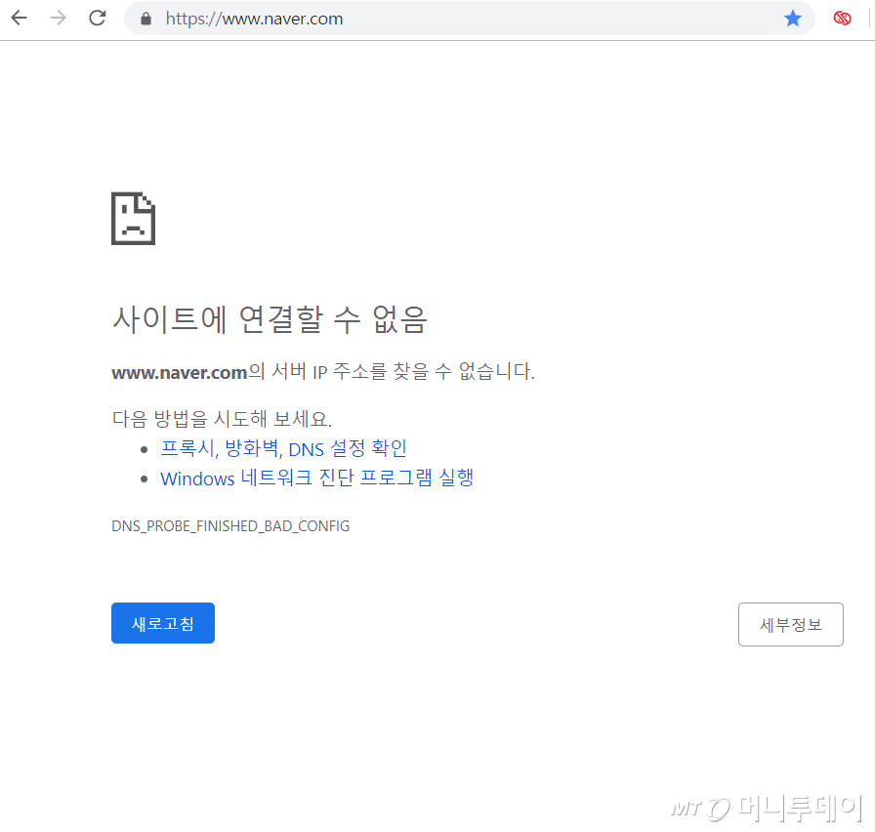Run the Windows 네트워크 진단 프로그램 실행 link
The image size is (875, 832).
(x=316, y=478)
